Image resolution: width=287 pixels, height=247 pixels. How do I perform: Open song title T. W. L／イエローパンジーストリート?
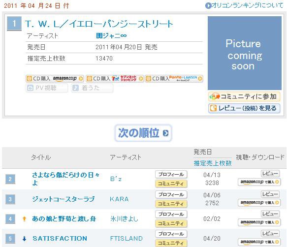tap(99, 24)
